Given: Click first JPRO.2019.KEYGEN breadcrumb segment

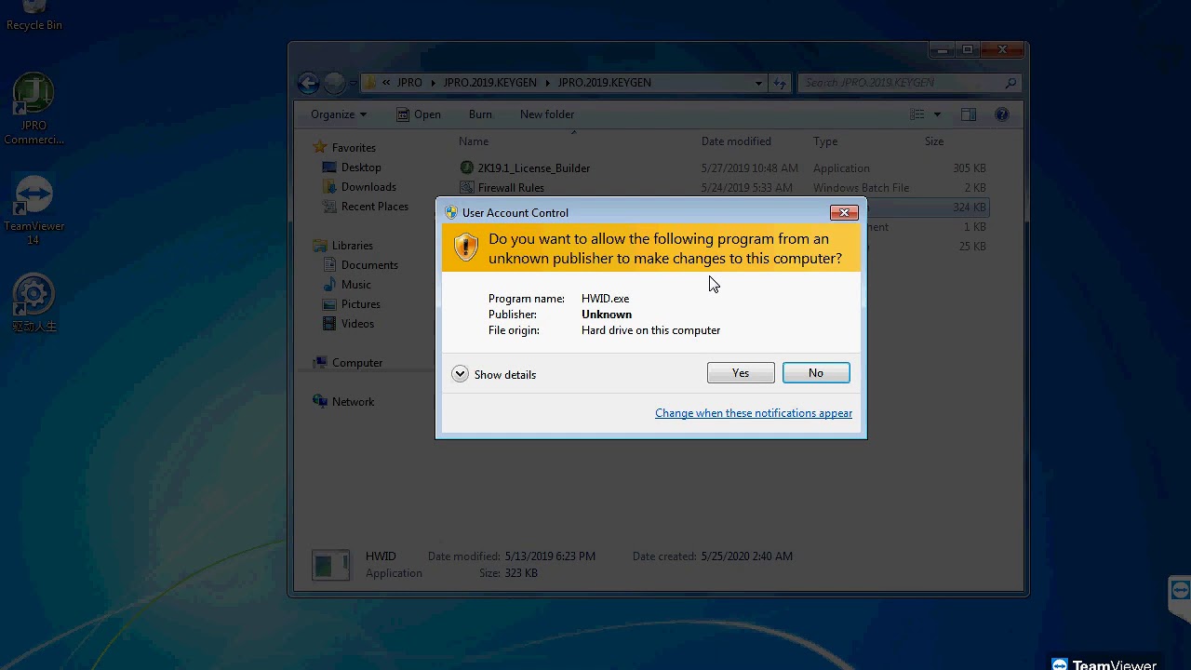Looking at the screenshot, I should pos(490,83).
